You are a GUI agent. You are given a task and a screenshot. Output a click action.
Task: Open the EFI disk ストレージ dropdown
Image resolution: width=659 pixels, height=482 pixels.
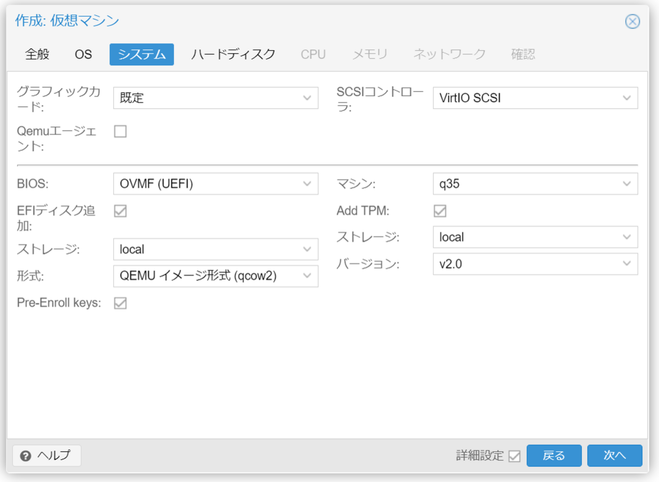215,249
